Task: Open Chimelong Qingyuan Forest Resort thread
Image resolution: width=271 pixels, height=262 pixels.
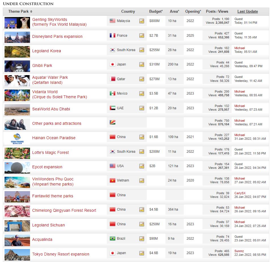Action: pyautogui.click(x=64, y=210)
